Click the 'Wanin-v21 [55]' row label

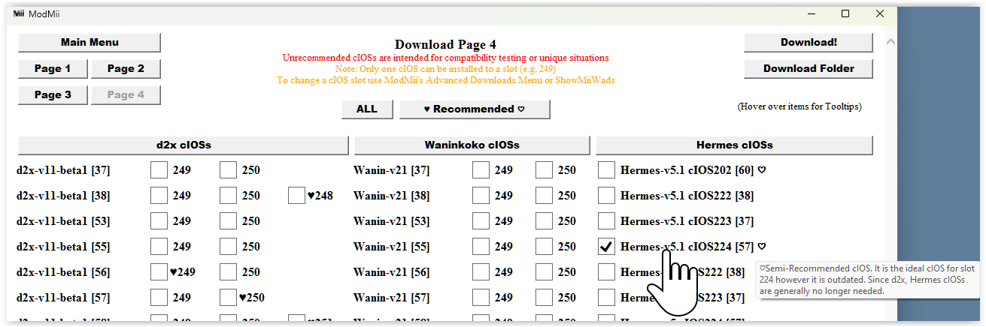391,247
